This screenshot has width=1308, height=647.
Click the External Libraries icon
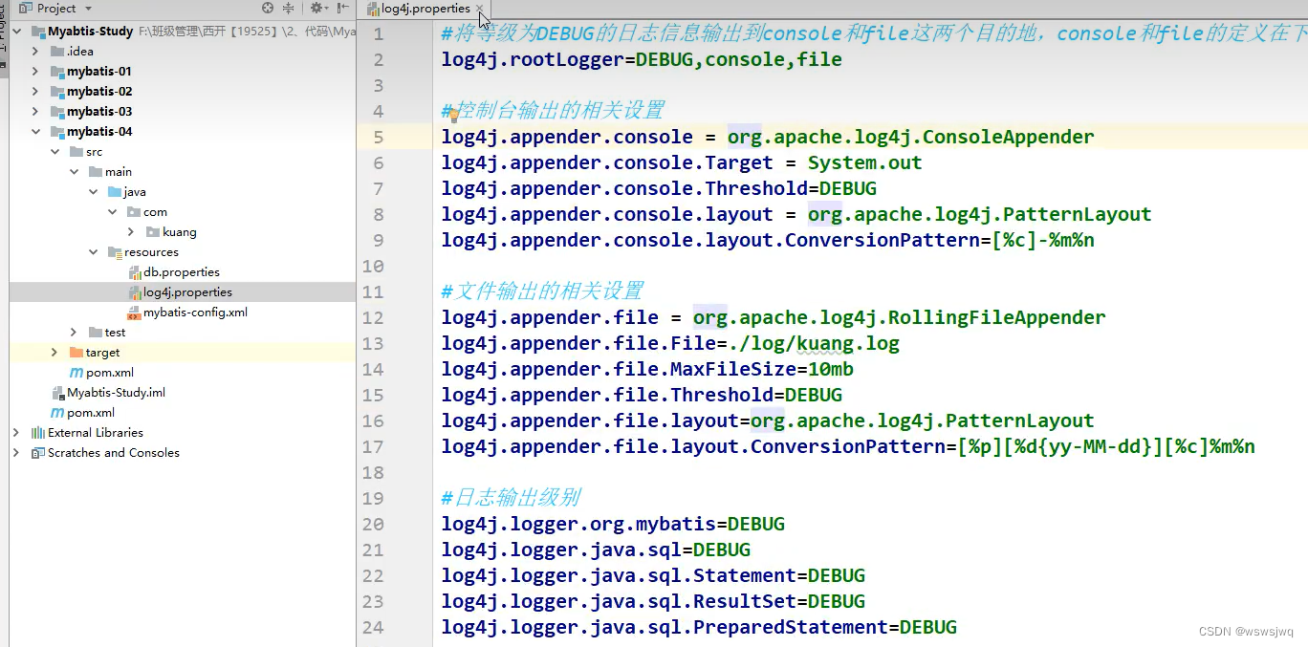(x=38, y=432)
